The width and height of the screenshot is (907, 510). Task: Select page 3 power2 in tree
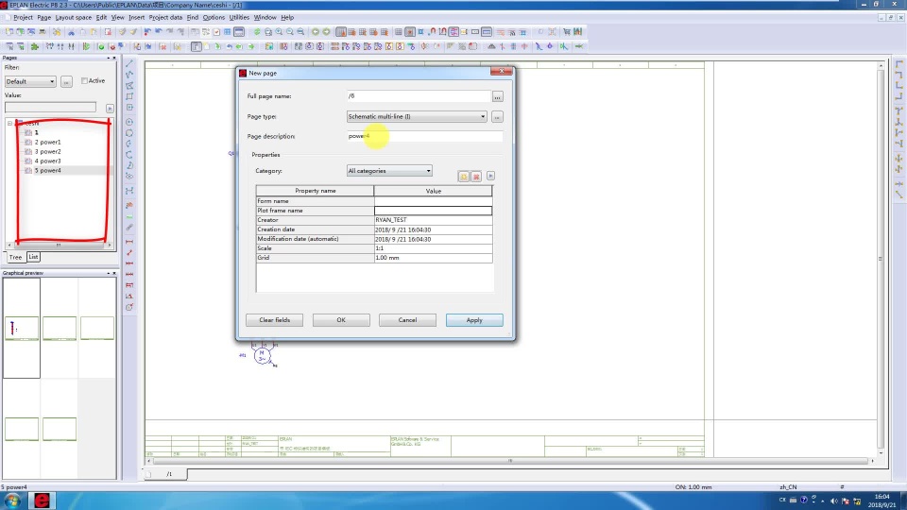pyautogui.click(x=47, y=151)
